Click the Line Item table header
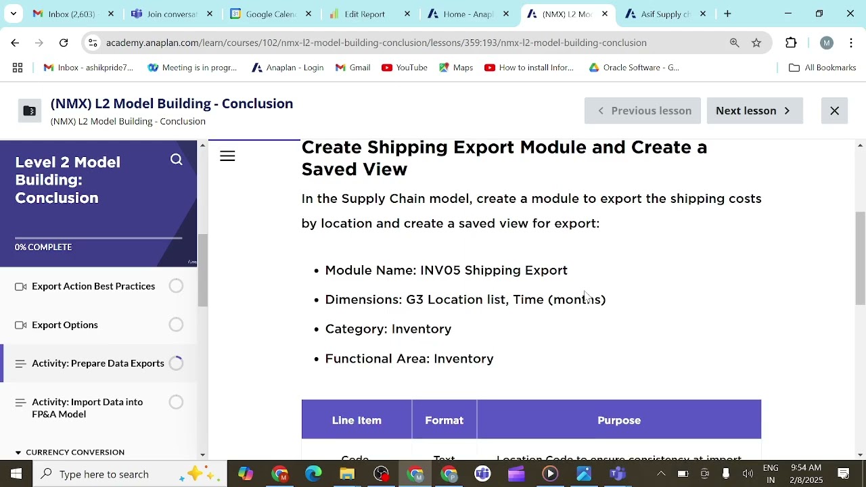866x487 pixels. [357, 420]
